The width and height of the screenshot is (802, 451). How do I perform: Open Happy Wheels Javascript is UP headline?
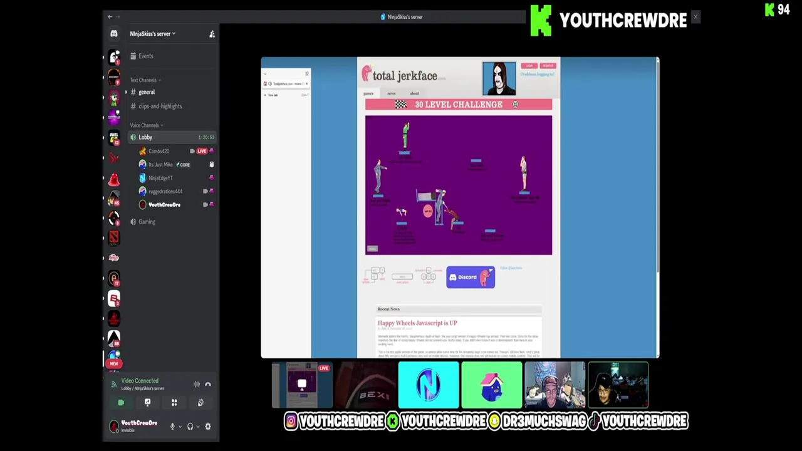click(417, 323)
